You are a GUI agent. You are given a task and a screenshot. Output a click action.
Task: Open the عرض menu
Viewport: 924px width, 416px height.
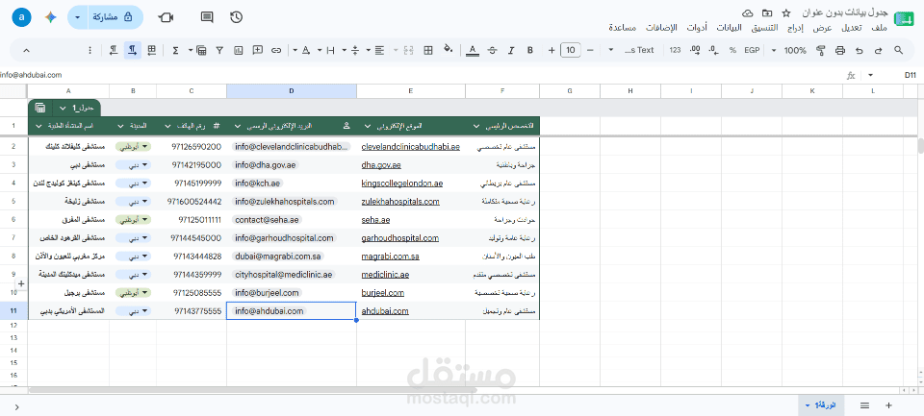(823, 28)
